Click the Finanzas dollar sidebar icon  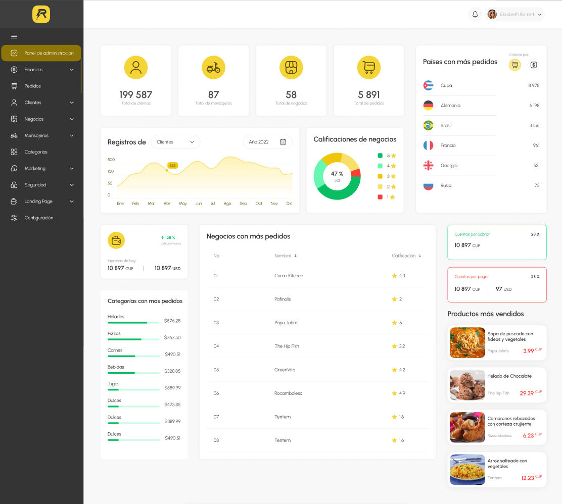[14, 70]
